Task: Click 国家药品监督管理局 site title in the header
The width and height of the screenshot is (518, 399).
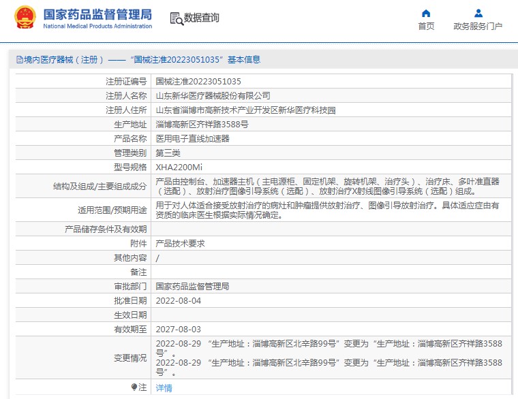Action: pos(97,14)
